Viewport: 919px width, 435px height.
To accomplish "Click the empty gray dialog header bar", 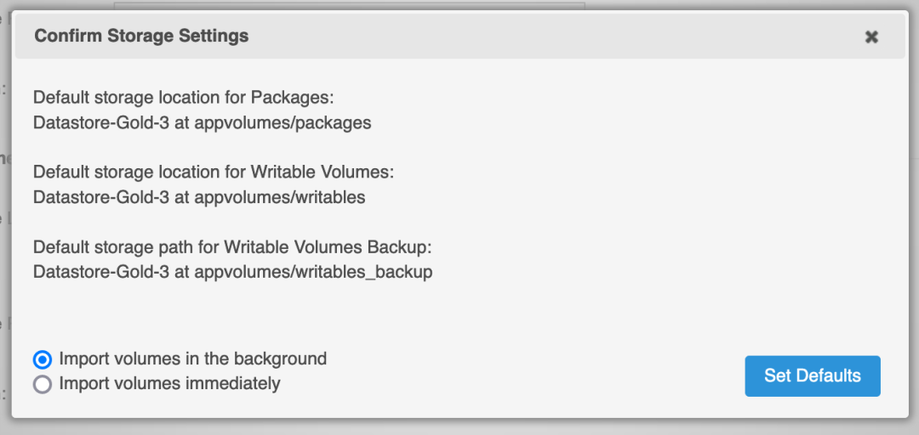I will (553, 37).
